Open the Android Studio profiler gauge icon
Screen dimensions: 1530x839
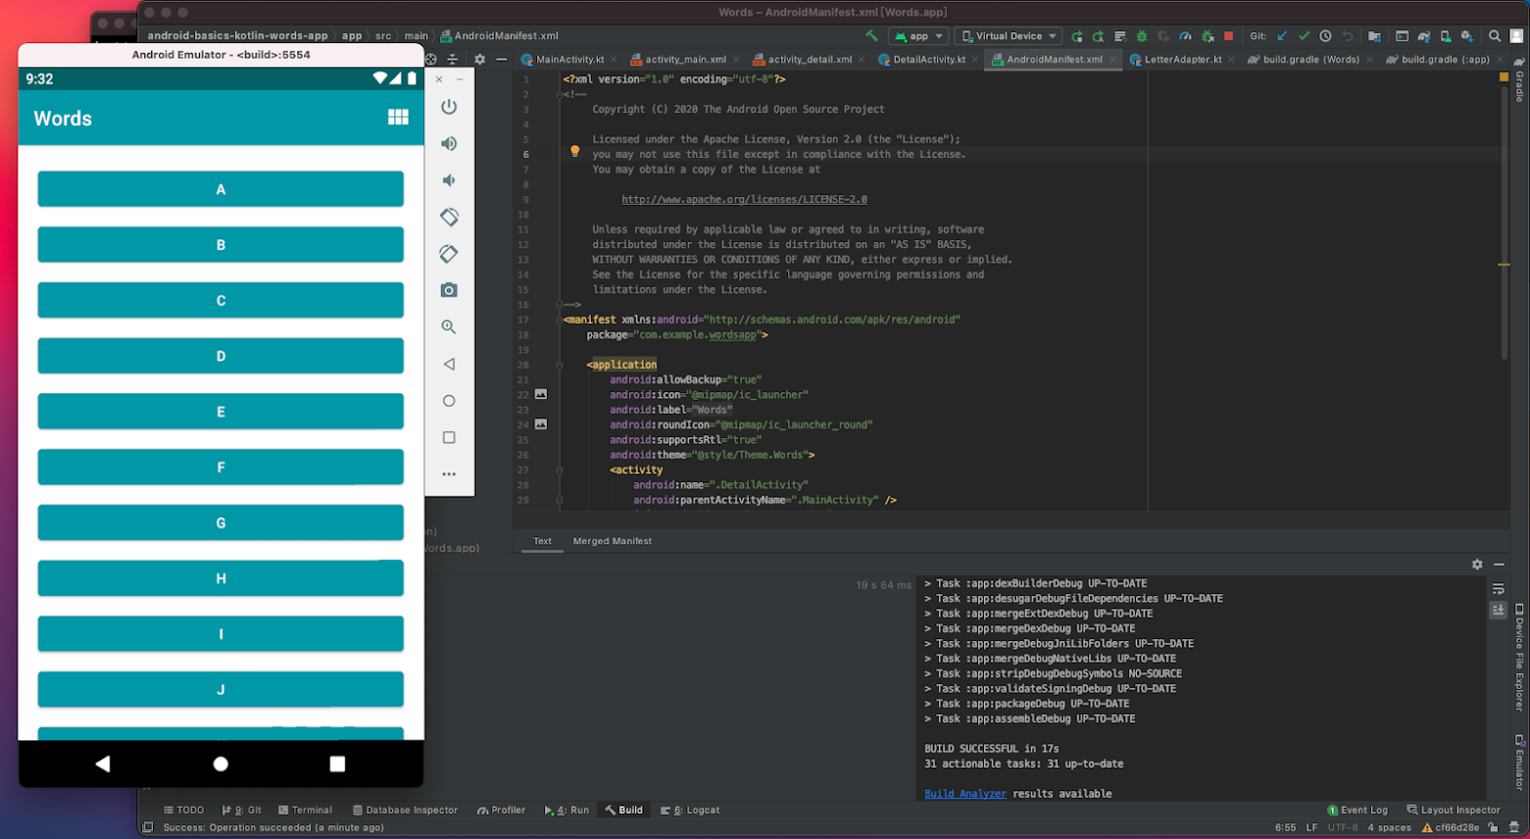(x=1186, y=36)
